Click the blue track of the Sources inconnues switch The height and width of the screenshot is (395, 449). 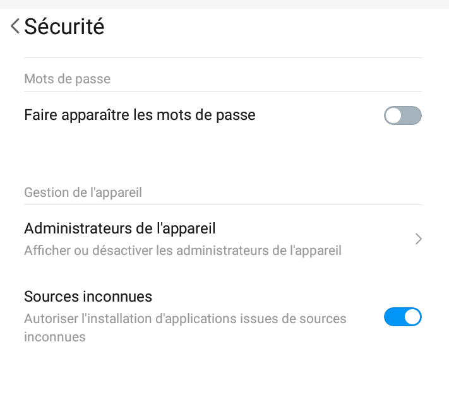click(x=394, y=317)
